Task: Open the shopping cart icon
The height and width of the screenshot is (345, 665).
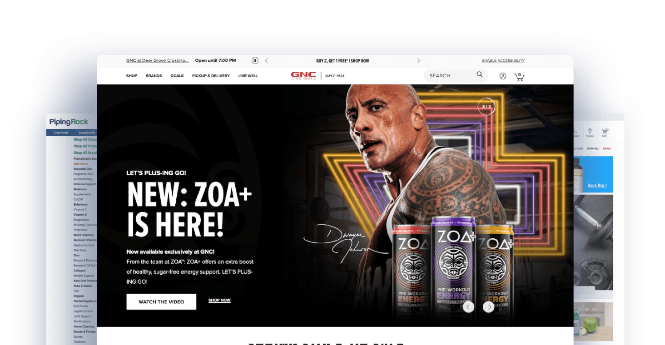Action: 519,77
